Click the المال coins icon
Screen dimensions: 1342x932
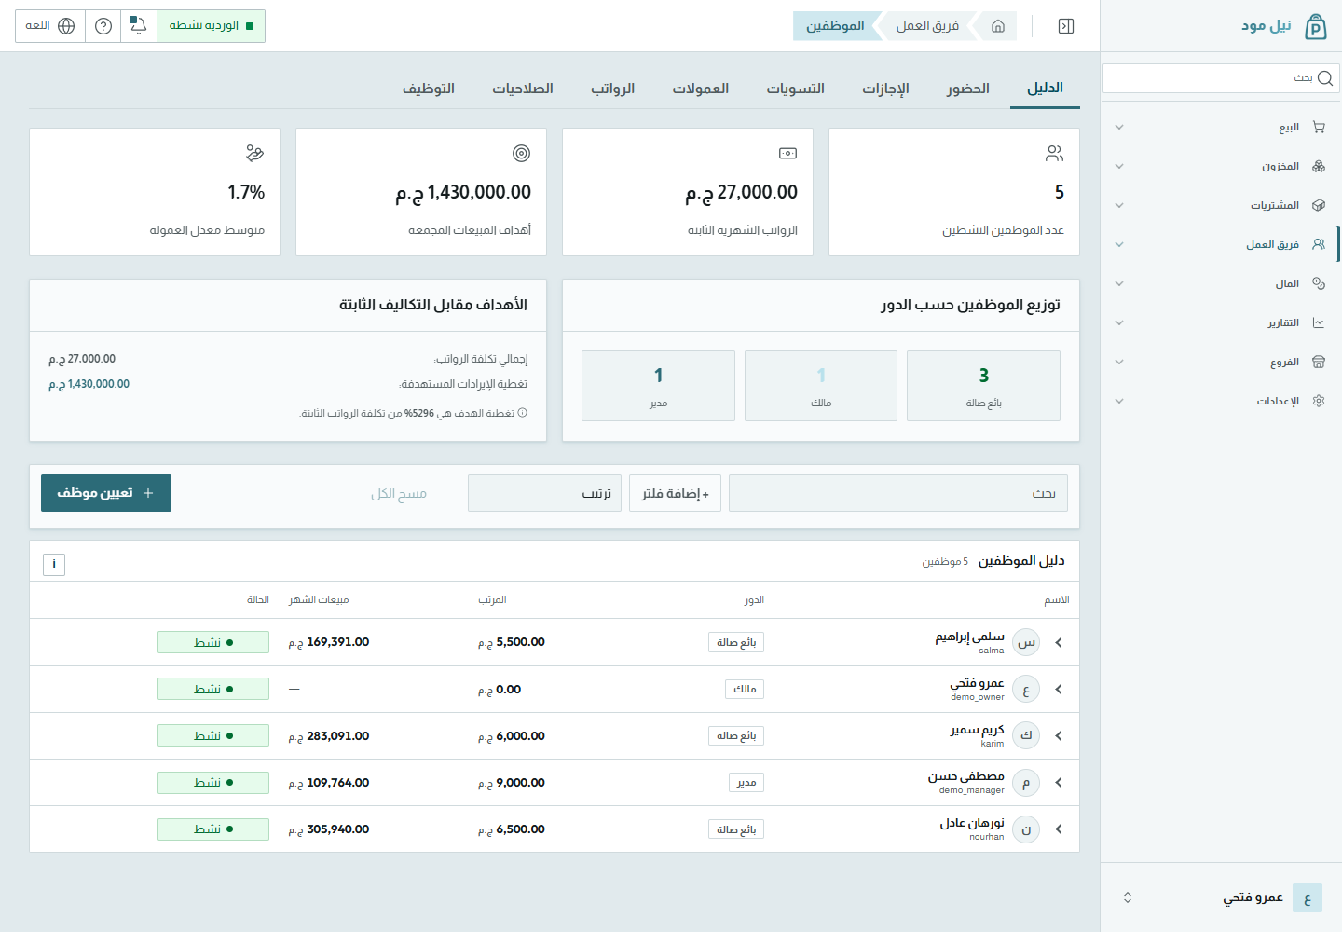pyautogui.click(x=1319, y=283)
